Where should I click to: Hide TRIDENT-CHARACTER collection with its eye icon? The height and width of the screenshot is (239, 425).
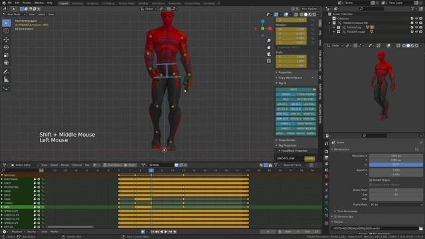(416, 23)
